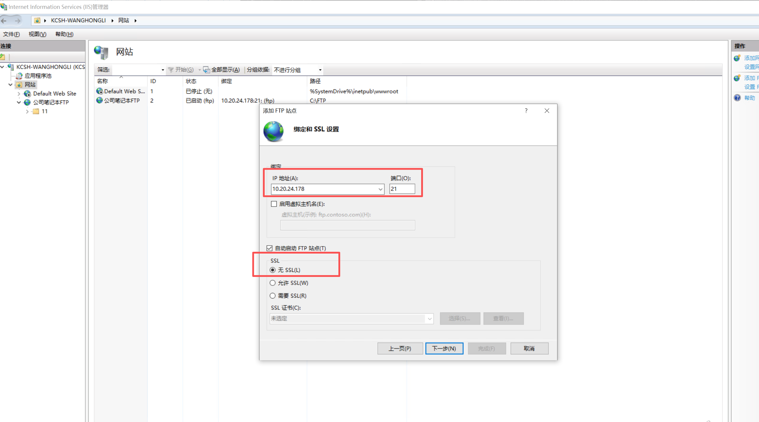This screenshot has height=422, width=759.
Task: Click the Help icon in actions pane
Action: coord(737,98)
